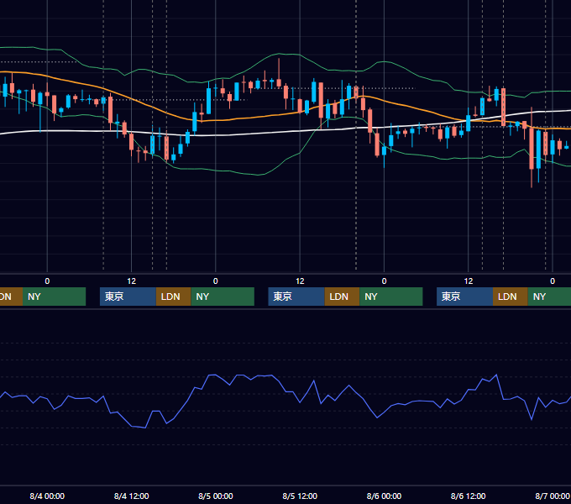Select the 東京 session block spanning 8/6 12:00
The height and width of the screenshot is (504, 571).
pyautogui.click(x=464, y=297)
